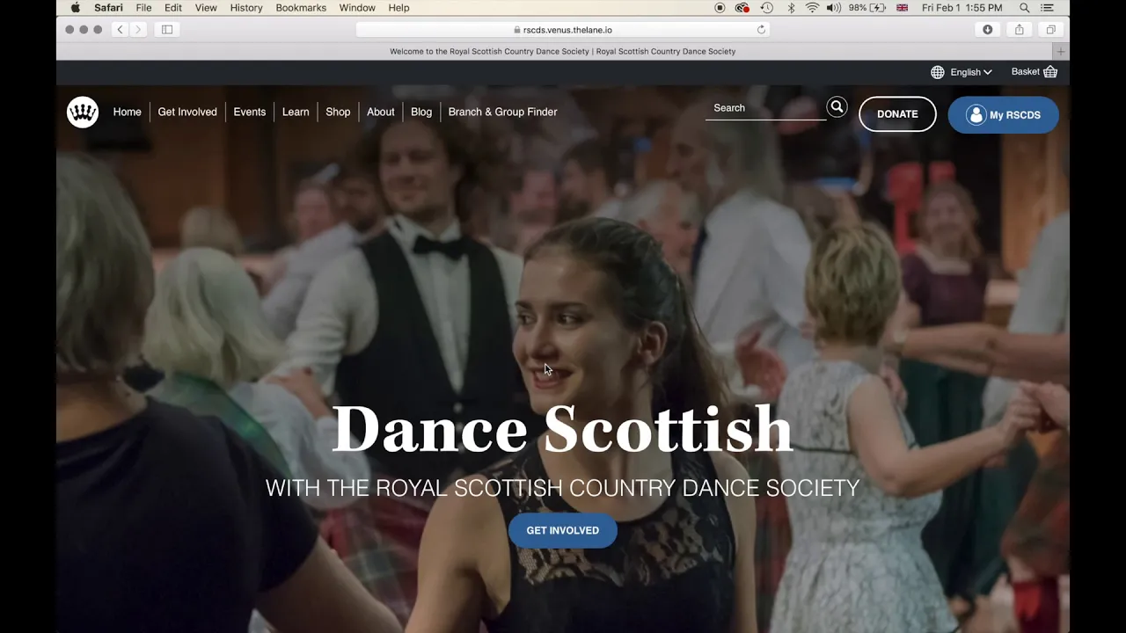1126x633 pixels.
Task: Open Branch & Group Finder link
Action: pos(502,112)
